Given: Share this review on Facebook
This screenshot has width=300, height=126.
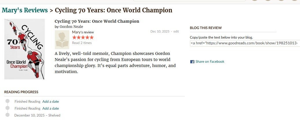Looking at the screenshot, I should (210, 62).
